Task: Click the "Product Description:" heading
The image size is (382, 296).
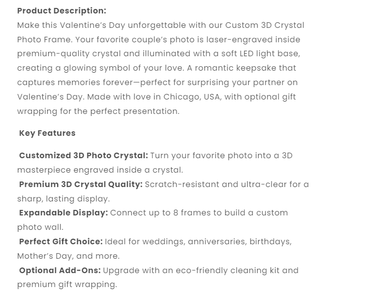Action: [x=62, y=10]
